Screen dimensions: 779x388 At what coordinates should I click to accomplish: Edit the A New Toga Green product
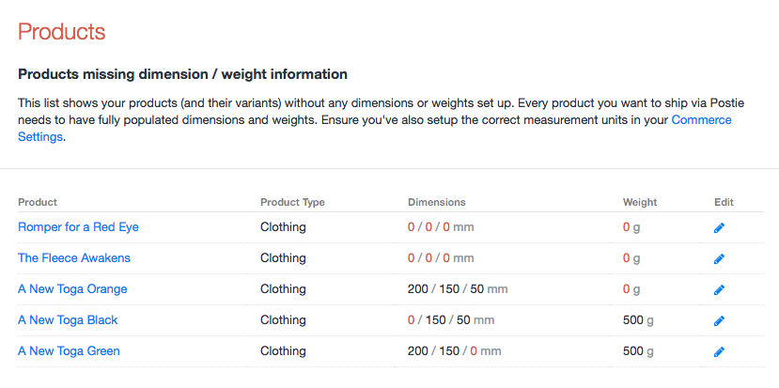pos(719,351)
